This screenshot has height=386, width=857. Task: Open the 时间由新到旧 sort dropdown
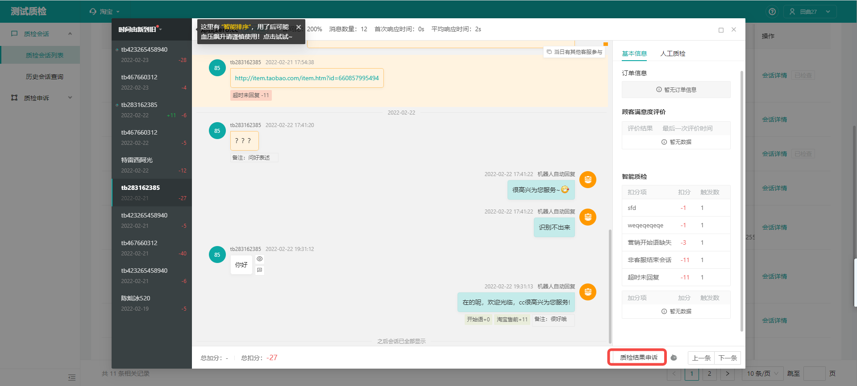tap(140, 29)
